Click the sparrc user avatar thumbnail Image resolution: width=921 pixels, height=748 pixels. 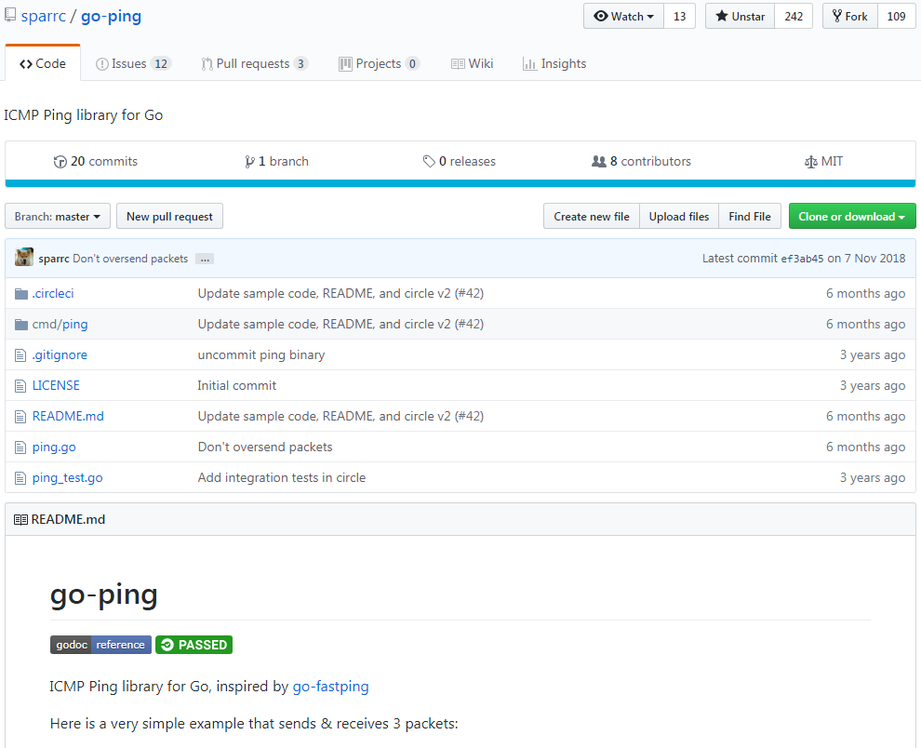click(24, 258)
